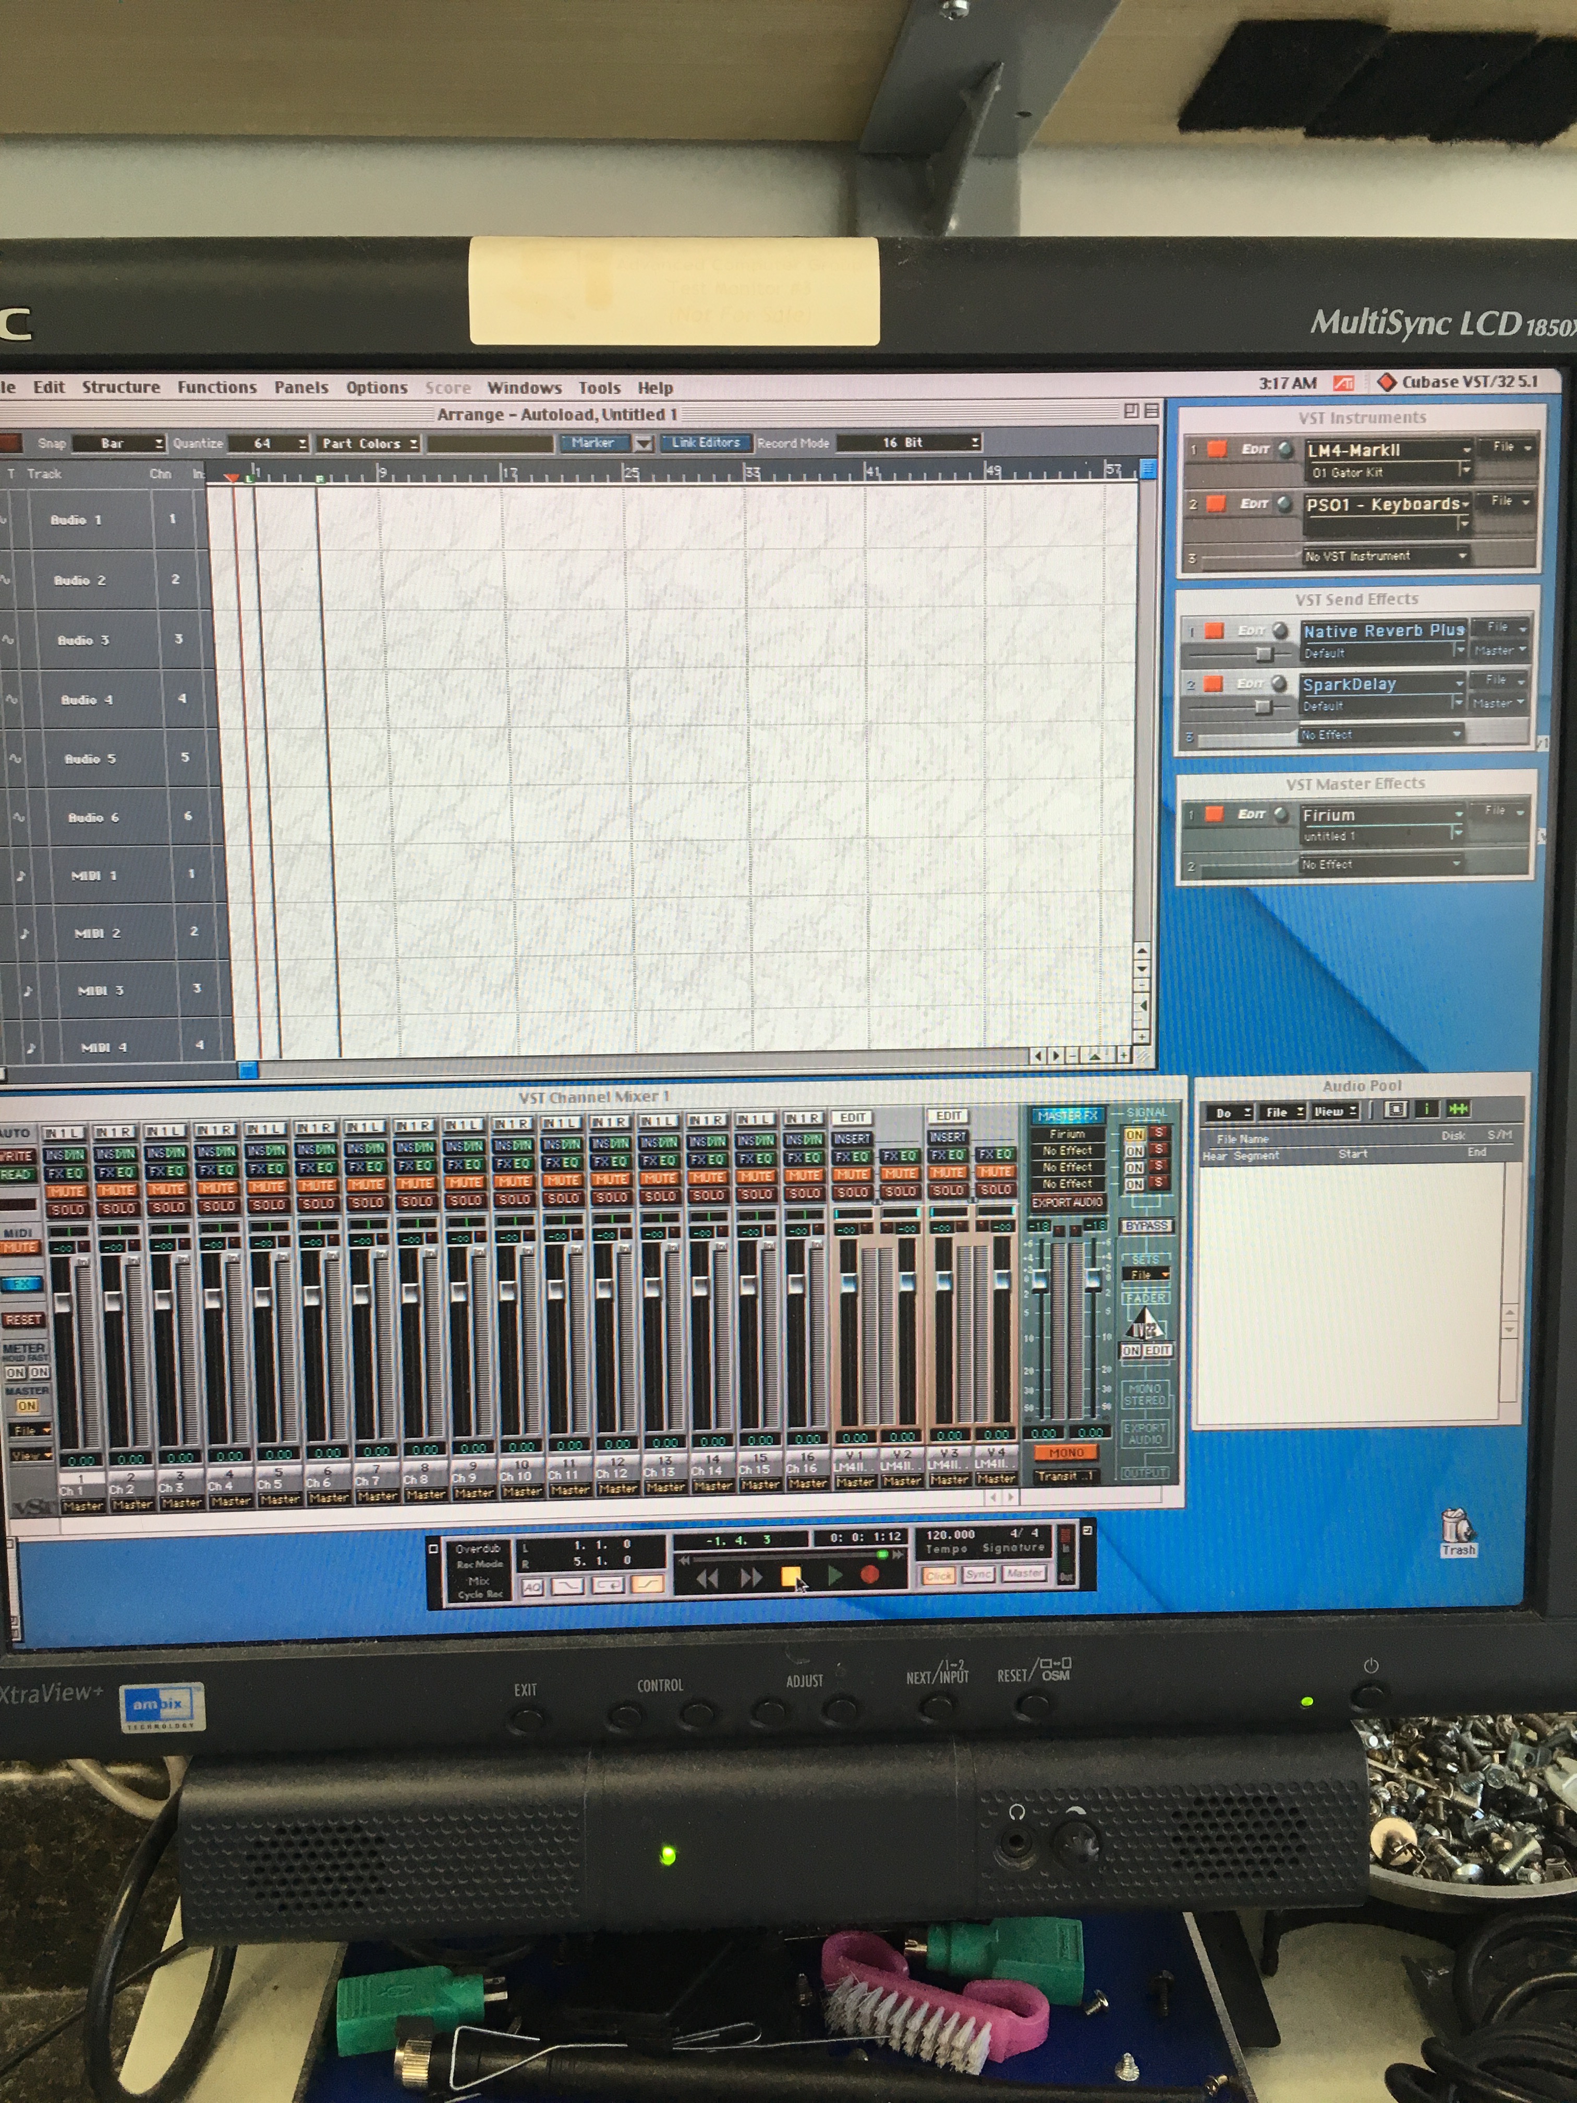The width and height of the screenshot is (1577, 2103).
Task: Solo mixer channel Ch 8
Action: (x=416, y=1201)
